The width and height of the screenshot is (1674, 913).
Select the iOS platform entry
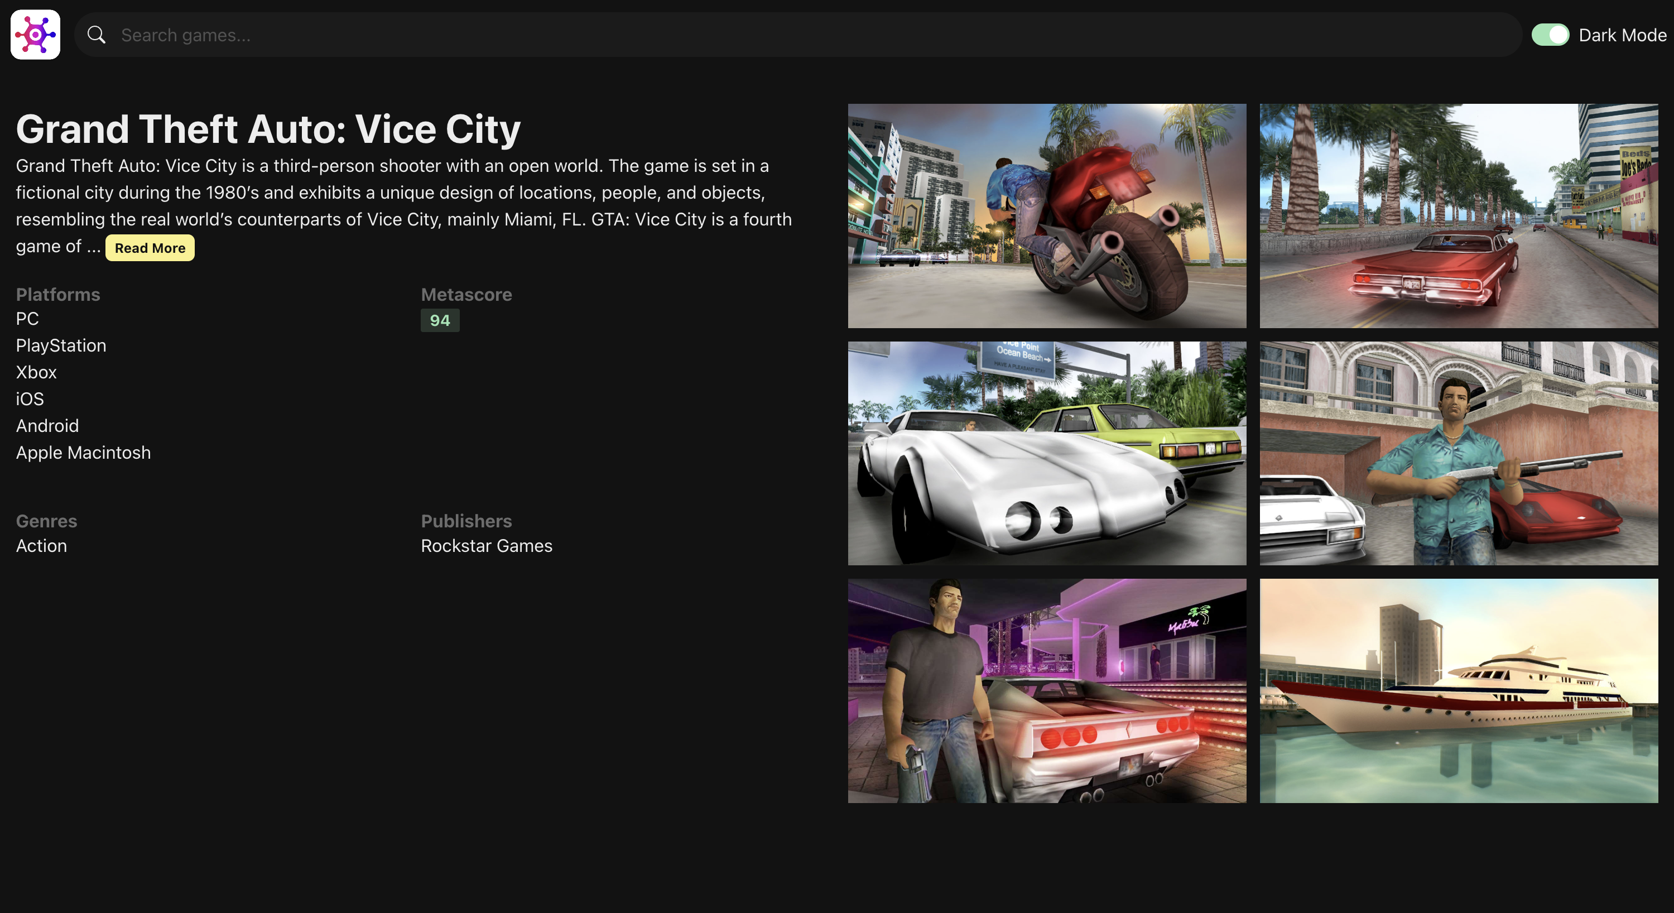click(x=30, y=399)
